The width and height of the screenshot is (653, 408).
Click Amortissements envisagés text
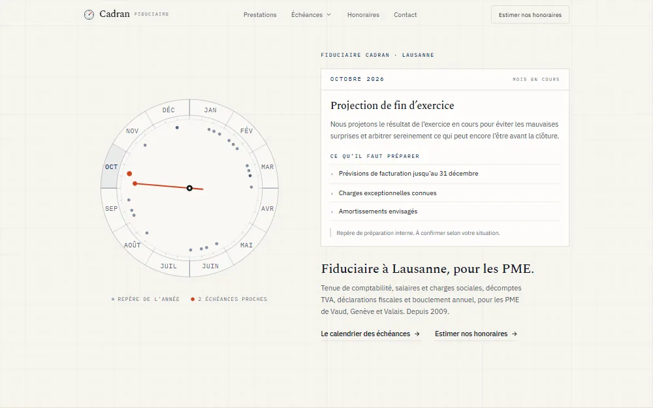pyautogui.click(x=378, y=212)
